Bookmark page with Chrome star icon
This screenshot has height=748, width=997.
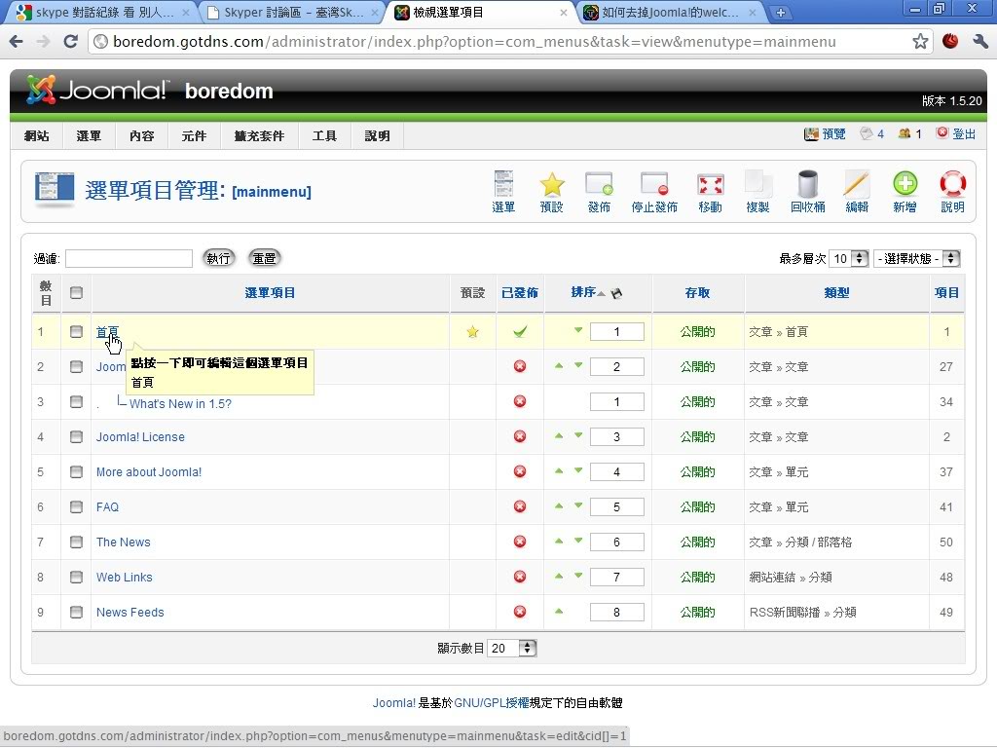[920, 42]
